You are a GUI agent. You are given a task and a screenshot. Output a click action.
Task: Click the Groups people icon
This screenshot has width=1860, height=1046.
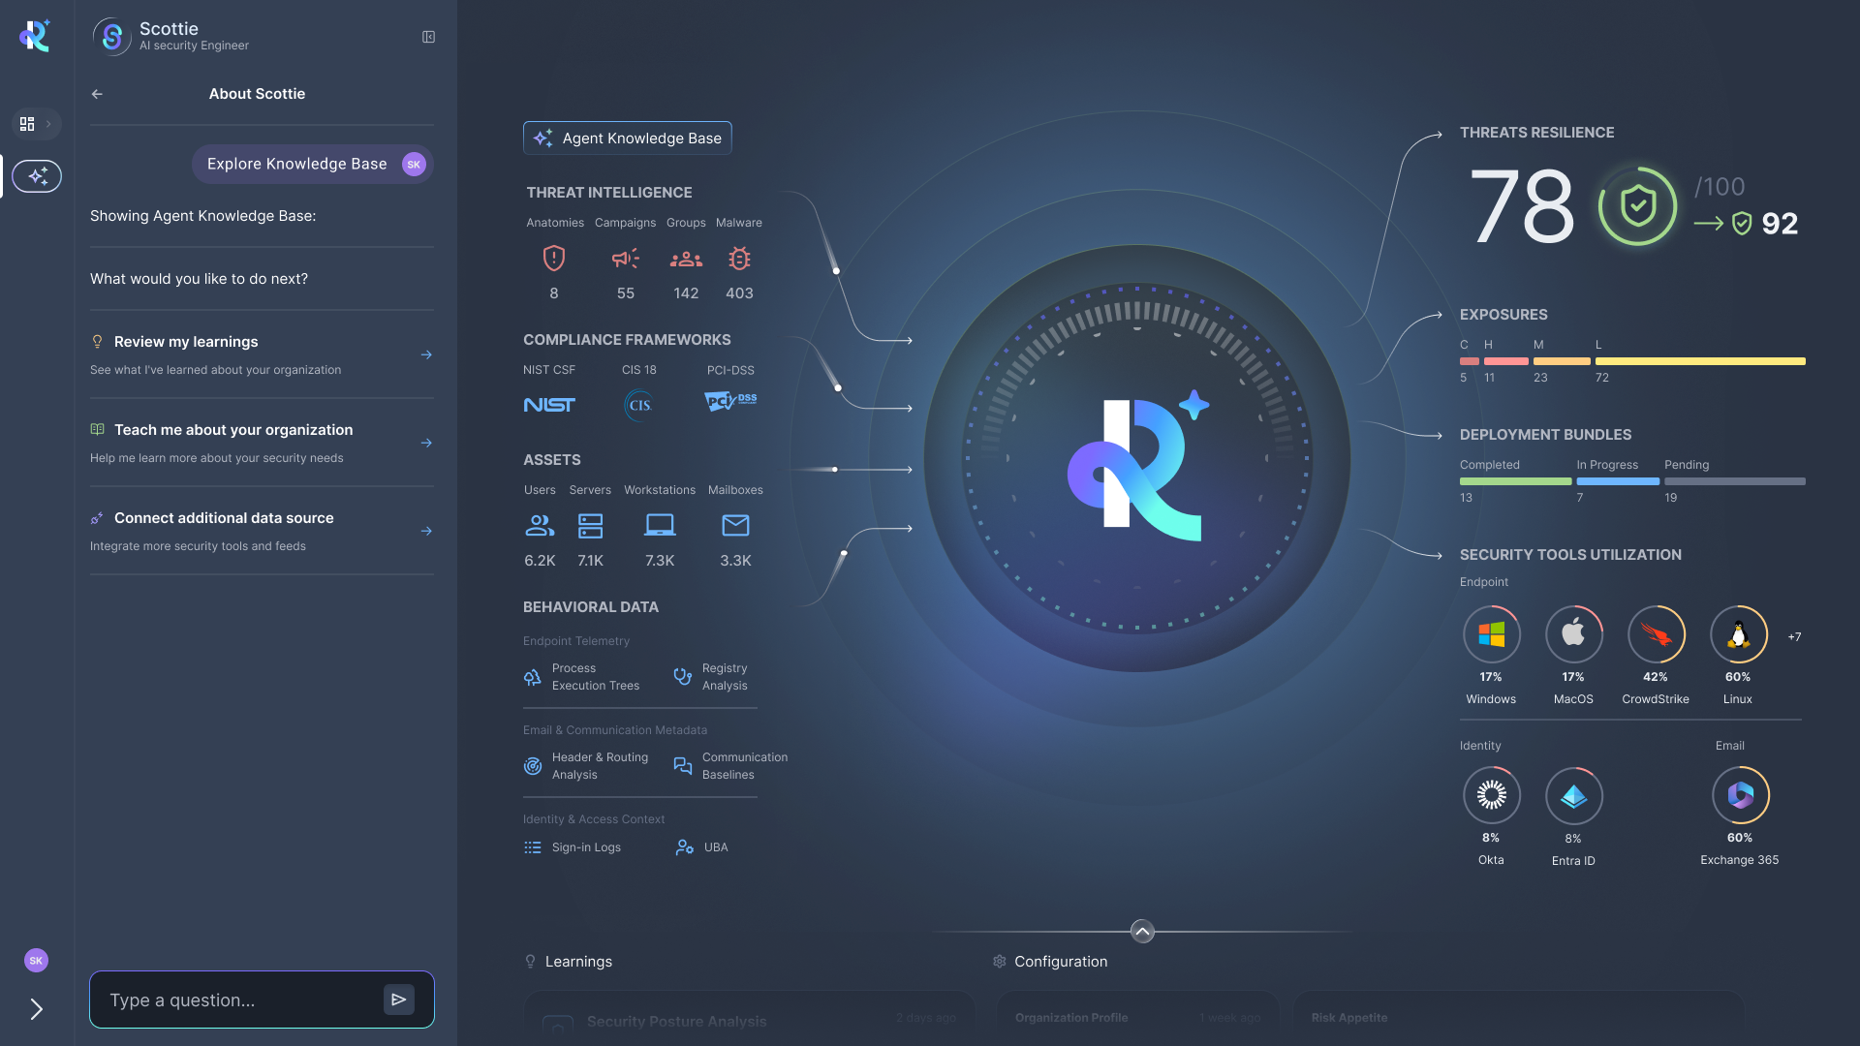point(686,259)
